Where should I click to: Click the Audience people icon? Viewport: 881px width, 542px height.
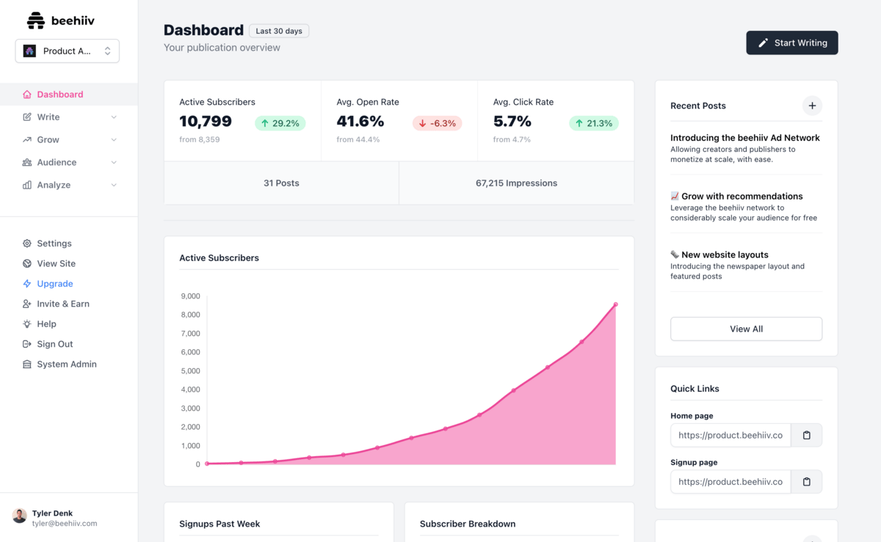(x=27, y=163)
